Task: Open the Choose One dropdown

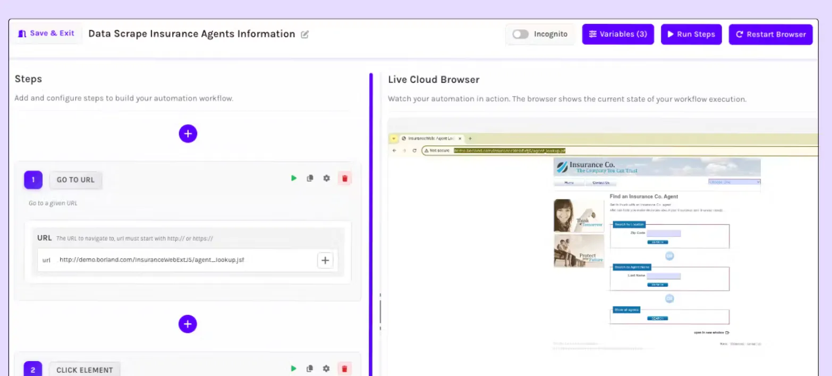Action: (734, 182)
